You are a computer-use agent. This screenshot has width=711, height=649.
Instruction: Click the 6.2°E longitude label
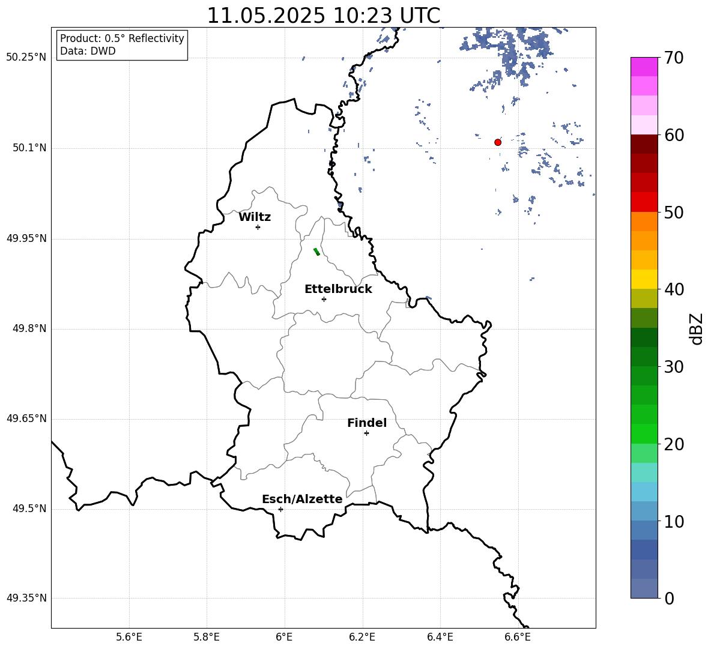[x=362, y=637]
